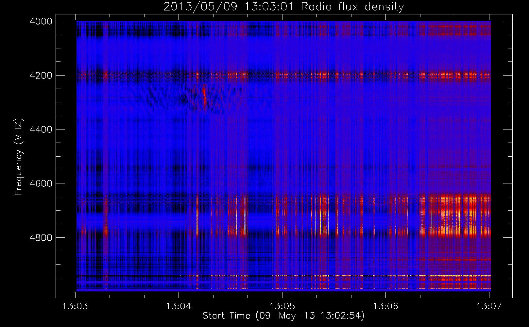529x327 pixels.
Task: Select the 4600 frequency tick label
Action: click(41, 183)
